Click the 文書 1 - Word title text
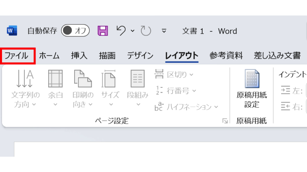Screen dimensions: 307x172 [210, 31]
